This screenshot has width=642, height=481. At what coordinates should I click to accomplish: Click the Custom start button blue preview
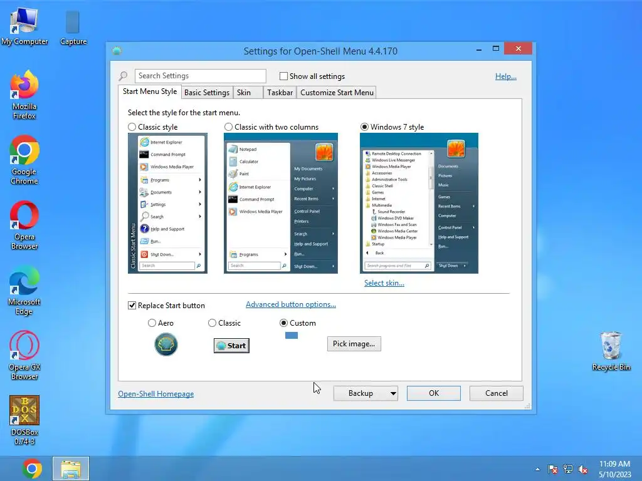pos(292,336)
